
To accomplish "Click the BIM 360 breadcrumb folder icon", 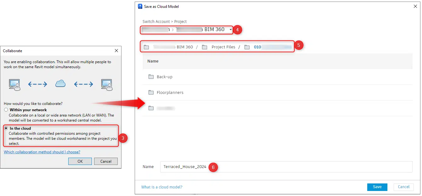I will pos(146,47).
